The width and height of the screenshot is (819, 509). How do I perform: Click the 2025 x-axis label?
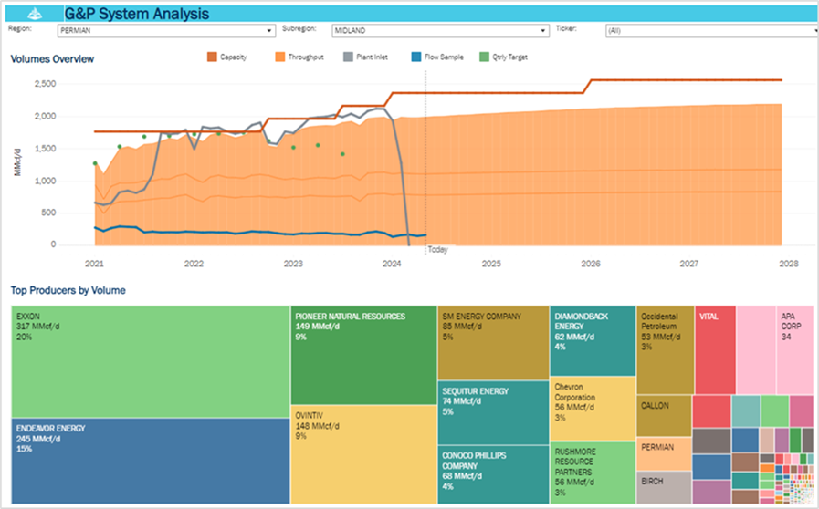click(491, 264)
